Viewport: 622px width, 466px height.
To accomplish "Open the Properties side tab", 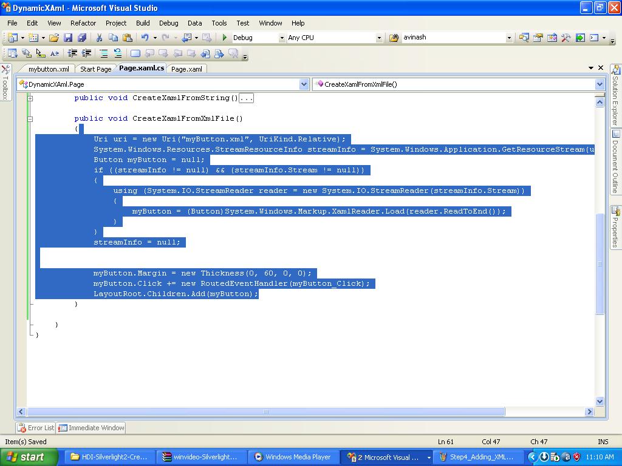I will pos(615,228).
